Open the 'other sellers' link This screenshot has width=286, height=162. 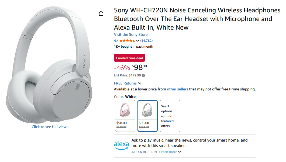(177, 89)
